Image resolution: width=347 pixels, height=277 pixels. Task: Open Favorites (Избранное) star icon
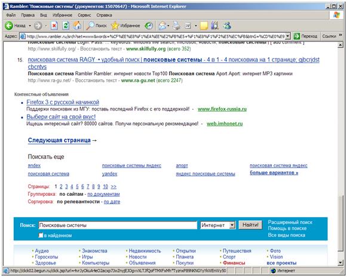tap(115, 26)
